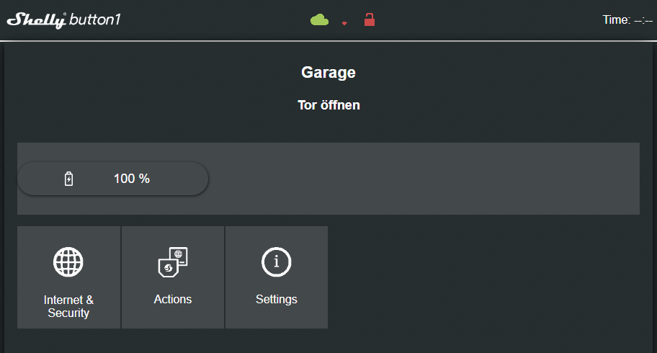Click the Time display in the header

[x=627, y=19]
